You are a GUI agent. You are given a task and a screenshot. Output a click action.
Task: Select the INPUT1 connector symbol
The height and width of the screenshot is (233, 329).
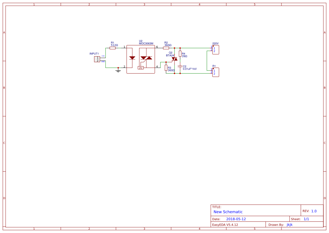click(x=97, y=59)
